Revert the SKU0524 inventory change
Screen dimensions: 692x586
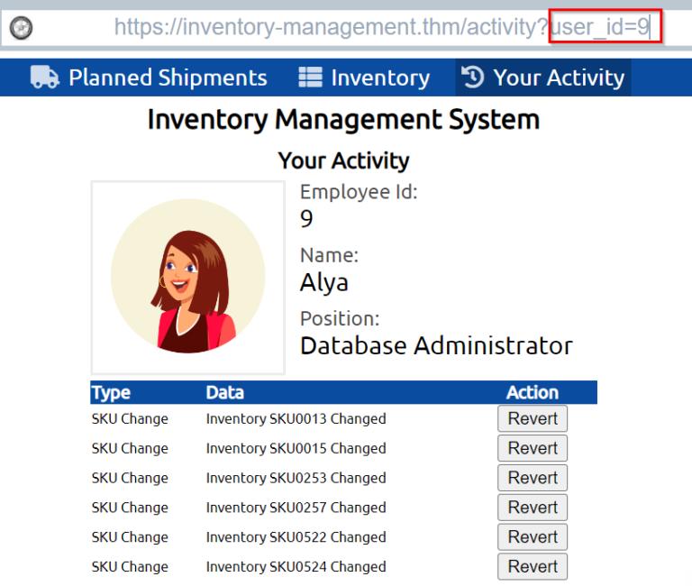coord(533,567)
